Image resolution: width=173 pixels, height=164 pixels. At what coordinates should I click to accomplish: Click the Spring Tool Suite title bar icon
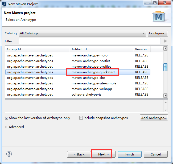[x=4, y=4]
